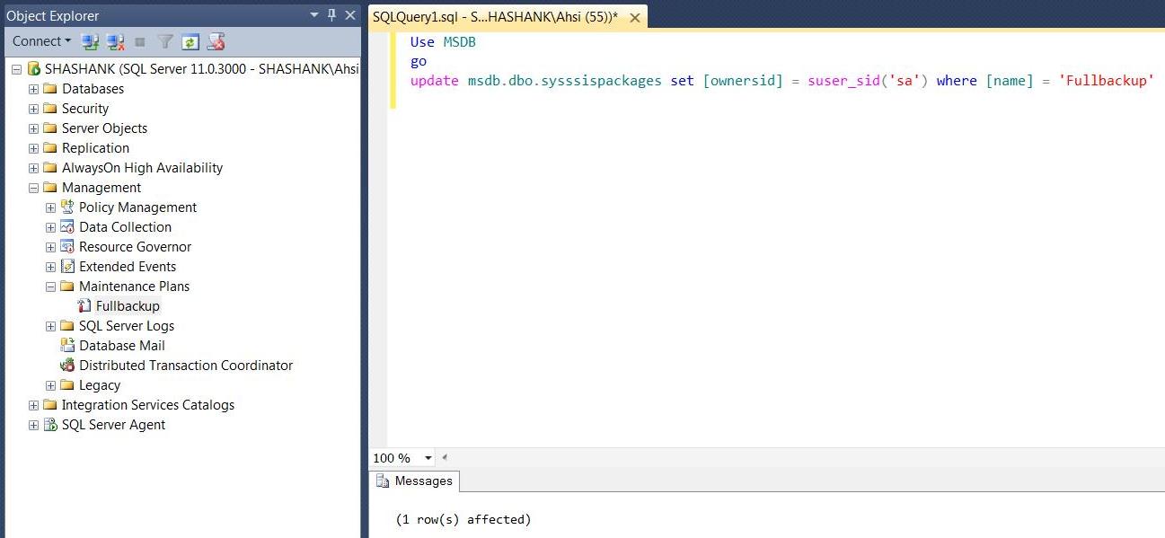Open the 100 % zoom dropdown
The image size is (1165, 538).
pyautogui.click(x=428, y=458)
